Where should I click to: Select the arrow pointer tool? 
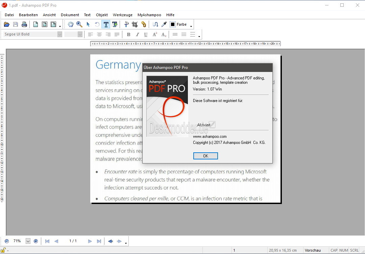point(88,24)
